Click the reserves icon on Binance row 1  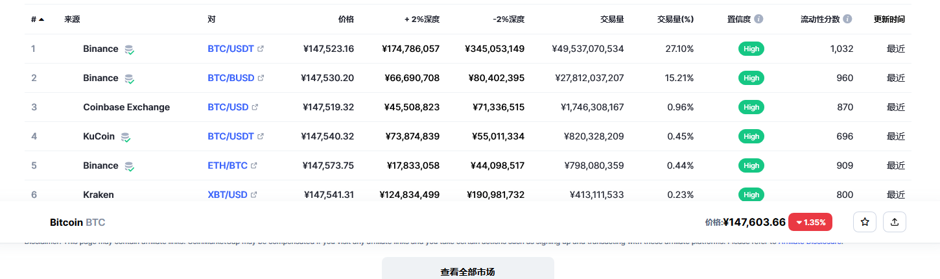click(x=130, y=49)
